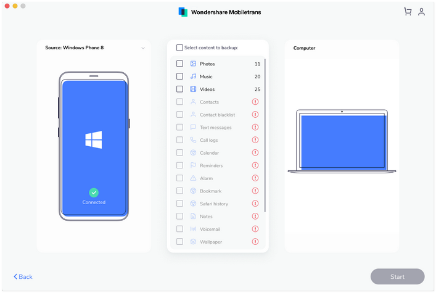Toggle the Wallpaper checkbox
The width and height of the screenshot is (436, 293).
click(179, 242)
